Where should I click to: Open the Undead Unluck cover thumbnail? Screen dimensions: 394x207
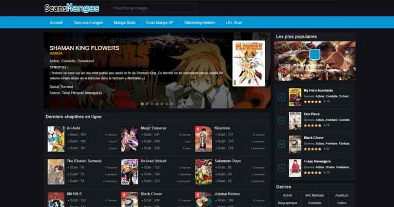130,172
